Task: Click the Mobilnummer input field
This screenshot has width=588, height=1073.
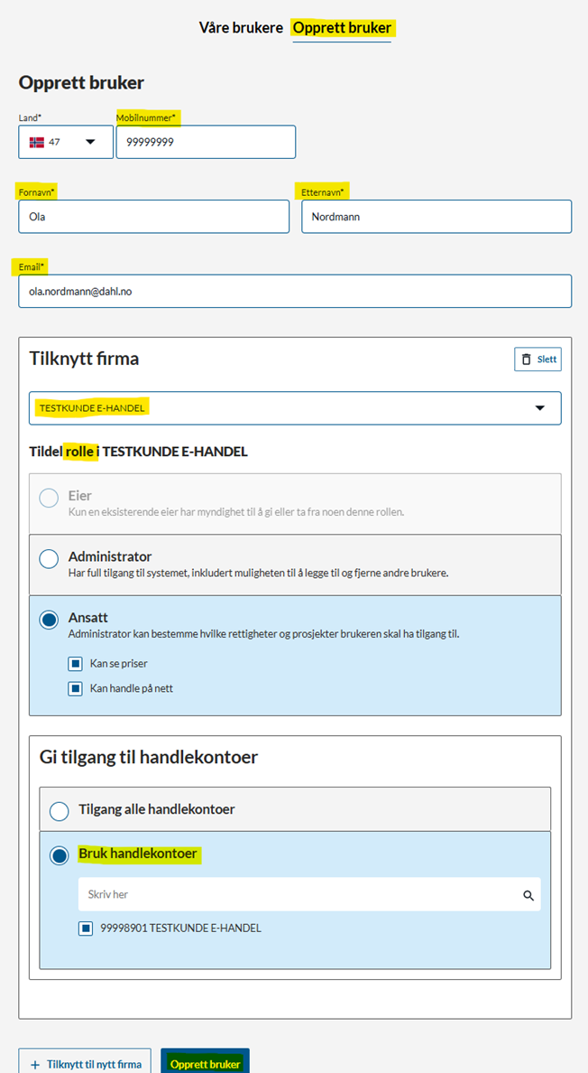Action: click(206, 142)
